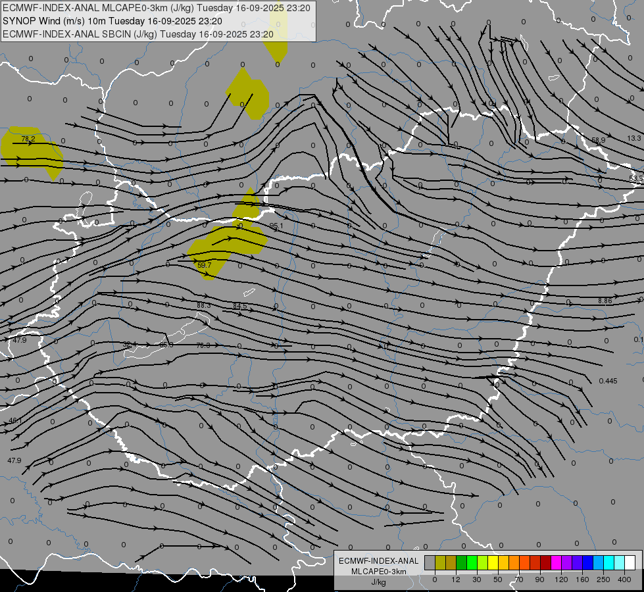Click the 95.1 map value
The image size is (644, 592).
276,226
